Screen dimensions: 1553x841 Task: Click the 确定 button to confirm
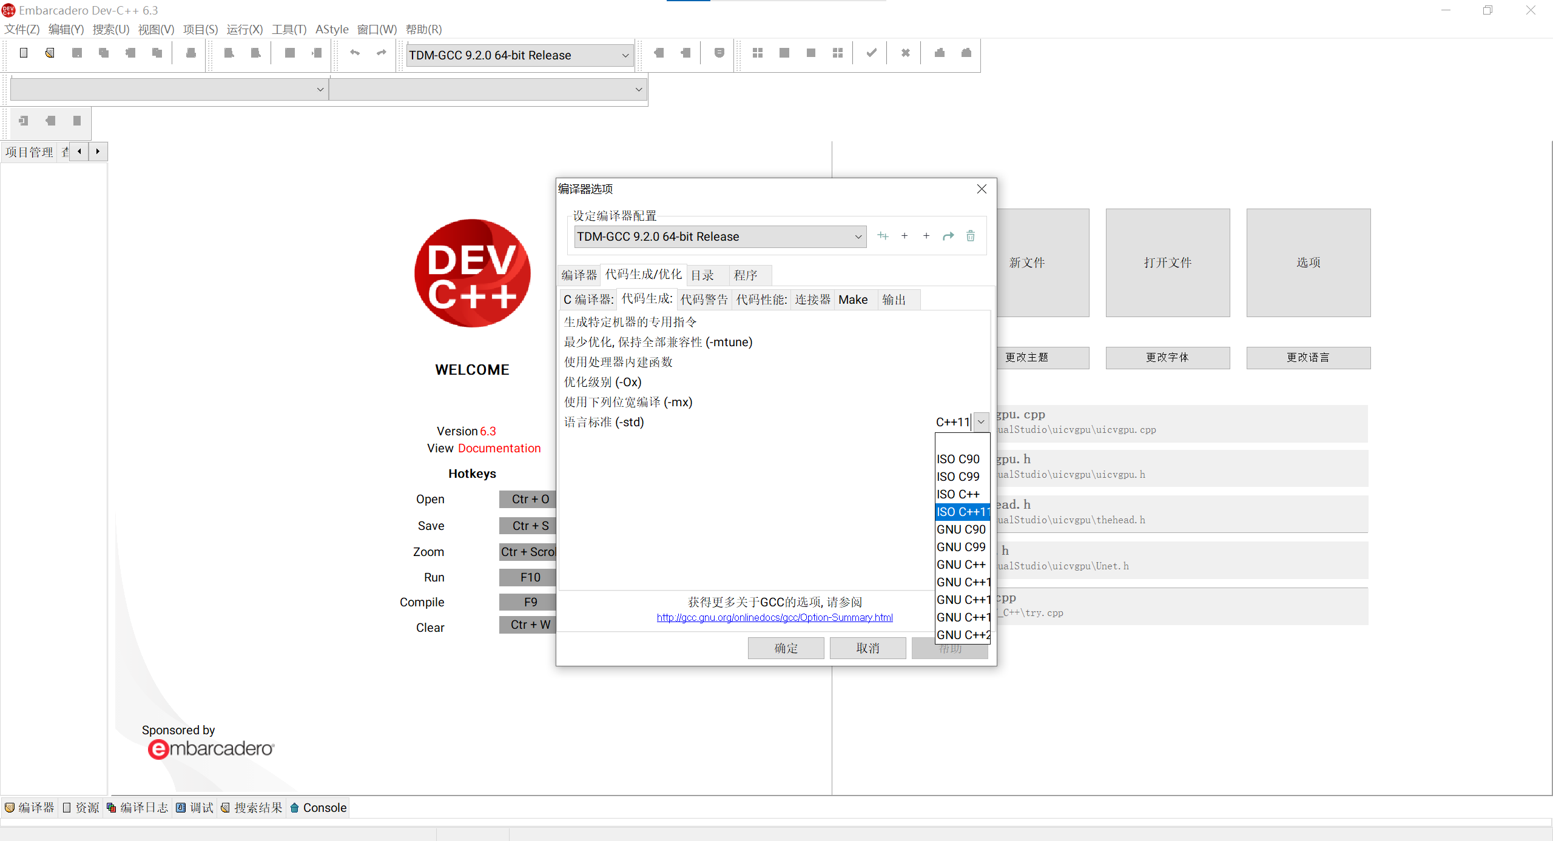tap(785, 648)
